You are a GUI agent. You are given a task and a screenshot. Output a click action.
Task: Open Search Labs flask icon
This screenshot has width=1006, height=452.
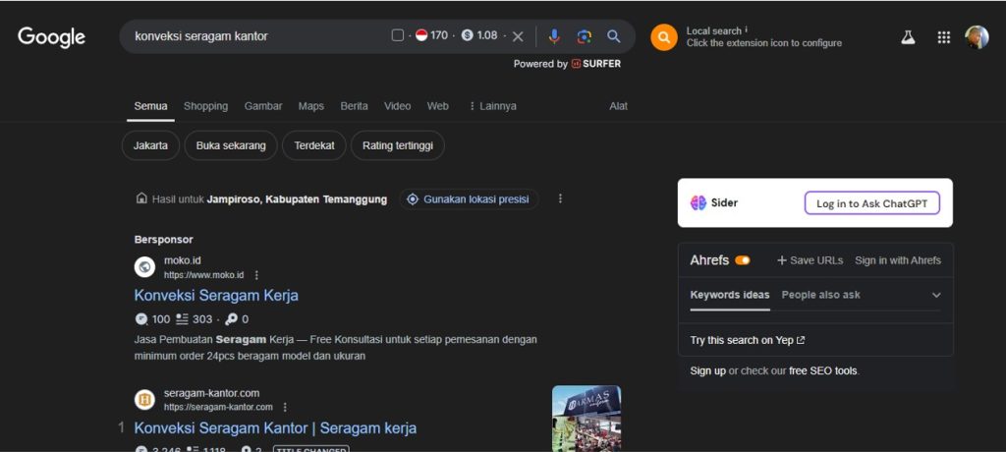(907, 37)
